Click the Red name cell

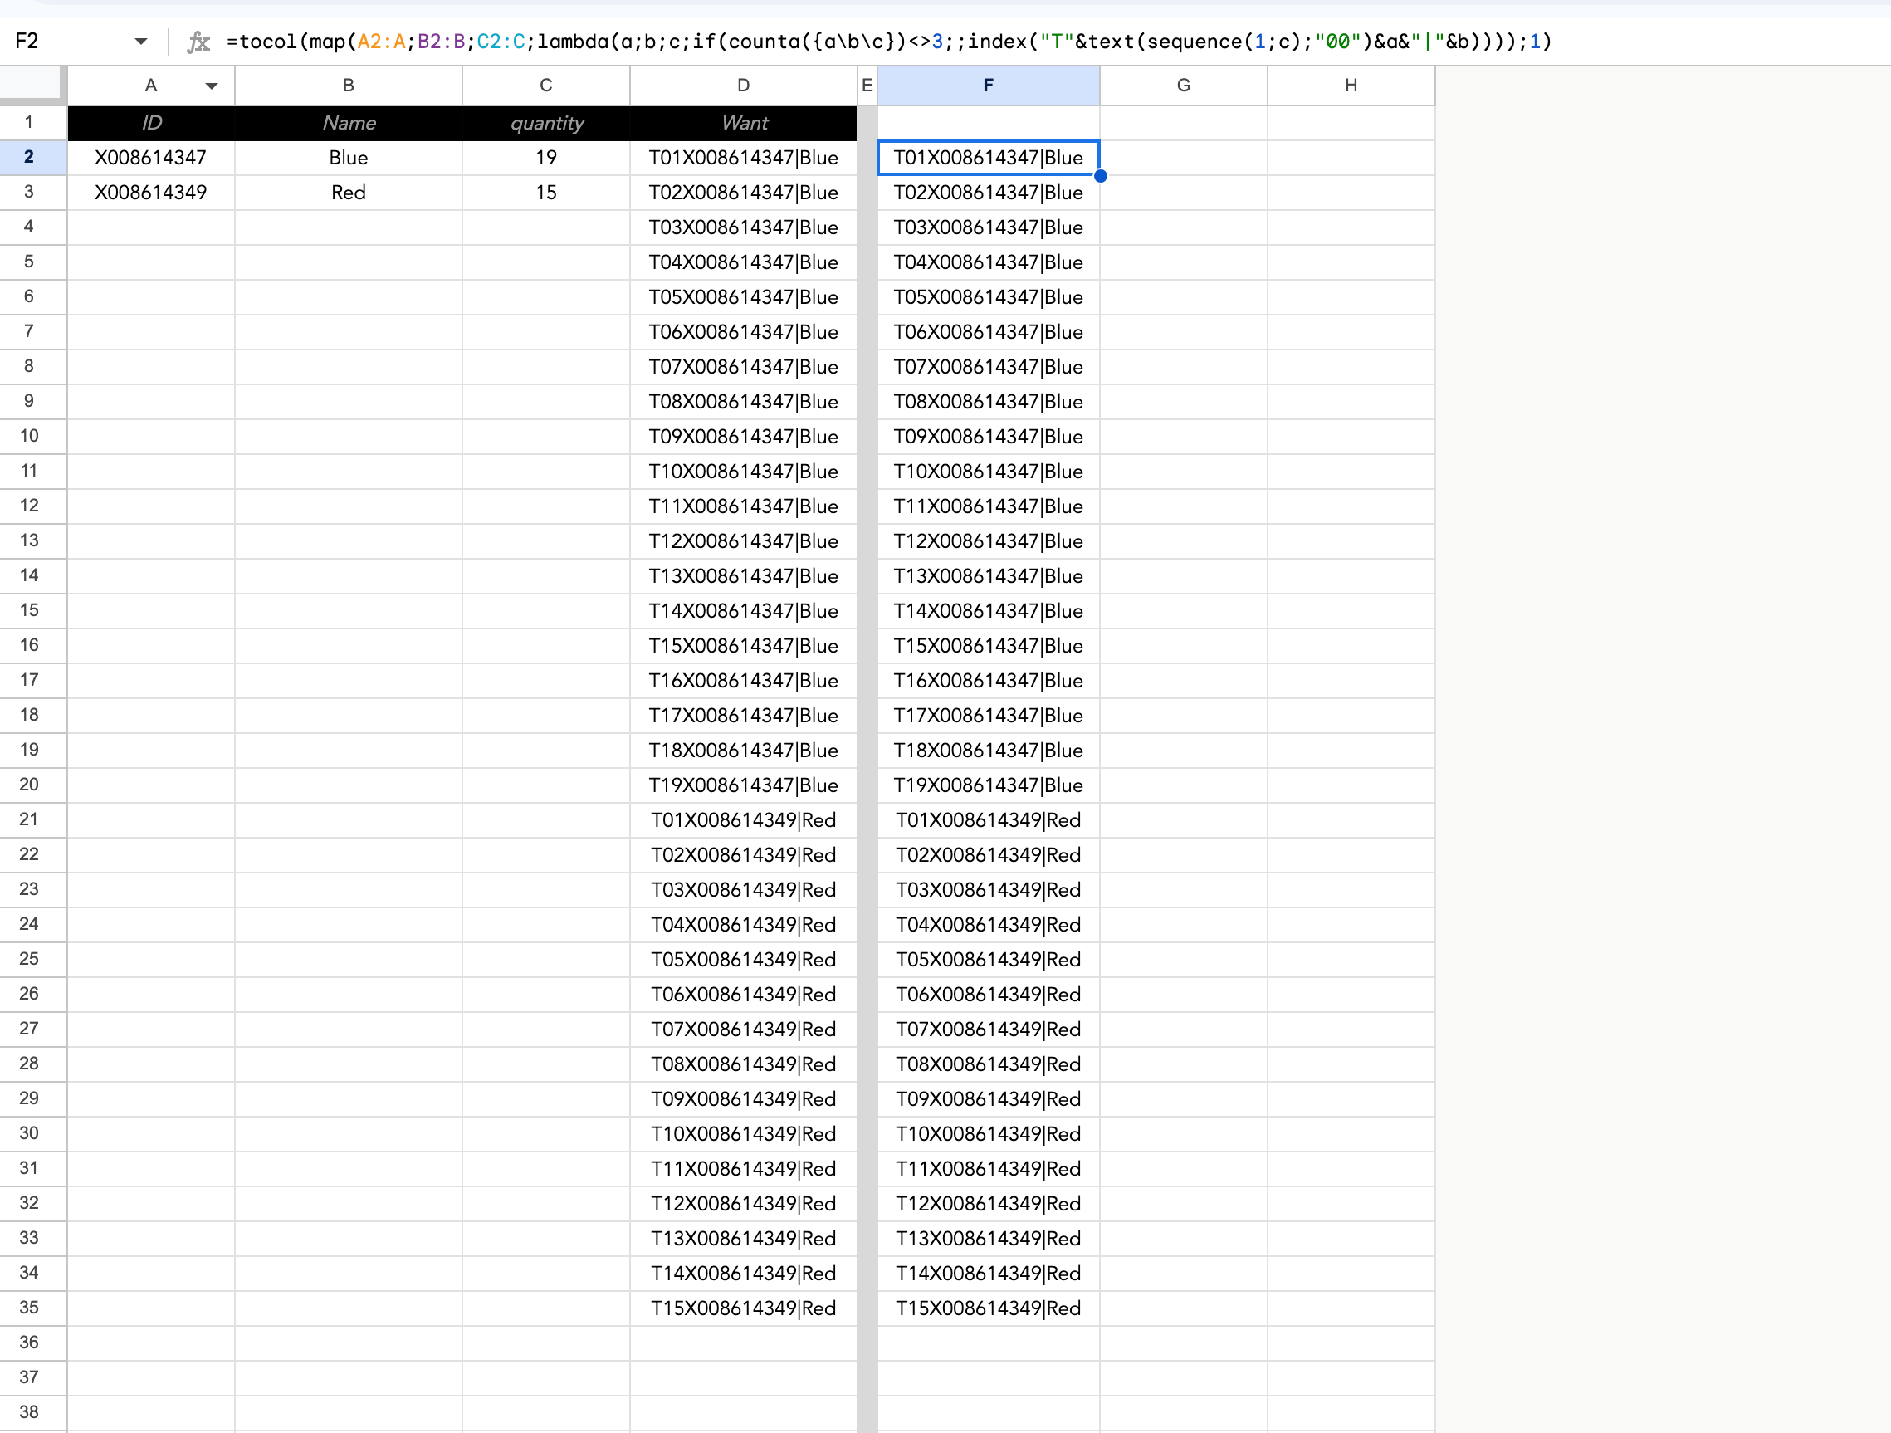[x=348, y=193]
